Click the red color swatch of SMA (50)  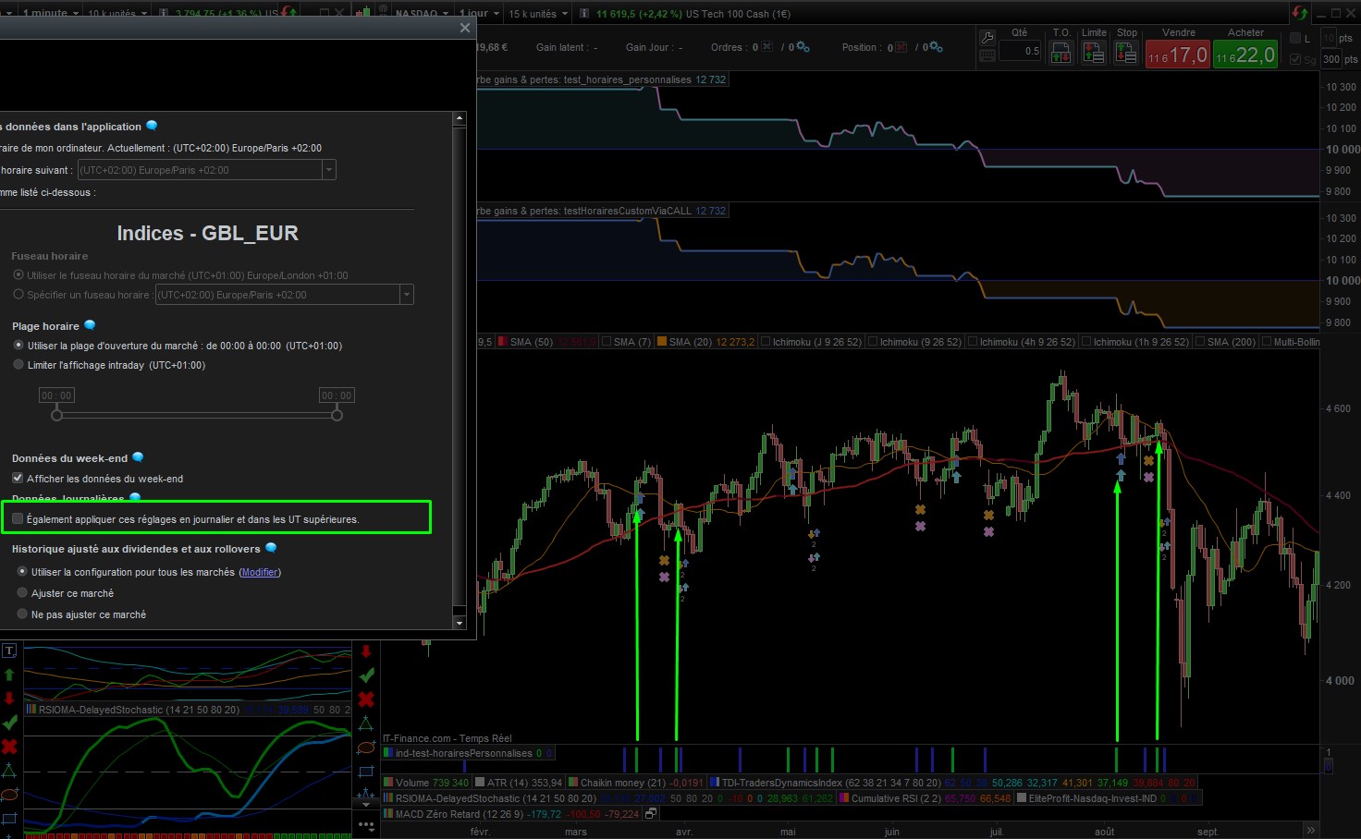(502, 342)
